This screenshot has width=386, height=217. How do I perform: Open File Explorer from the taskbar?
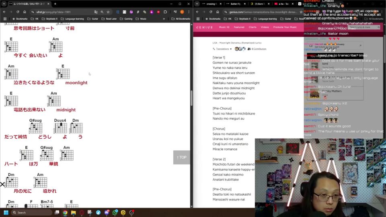[x=73, y=213]
